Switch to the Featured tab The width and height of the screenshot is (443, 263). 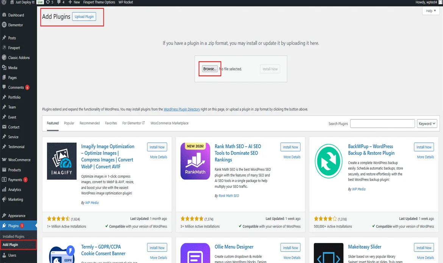pos(53,123)
